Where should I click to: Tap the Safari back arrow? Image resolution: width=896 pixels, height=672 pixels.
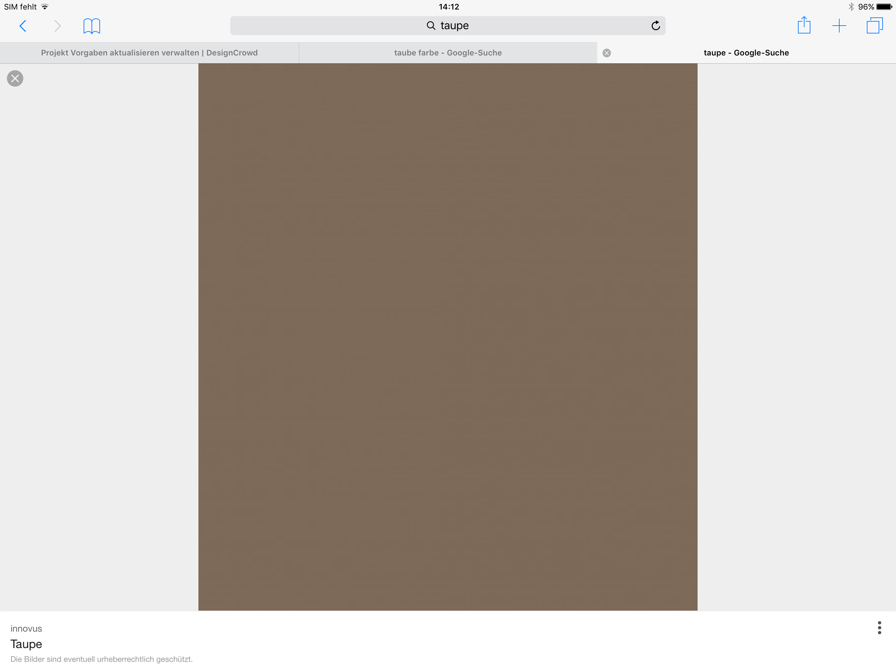click(23, 26)
